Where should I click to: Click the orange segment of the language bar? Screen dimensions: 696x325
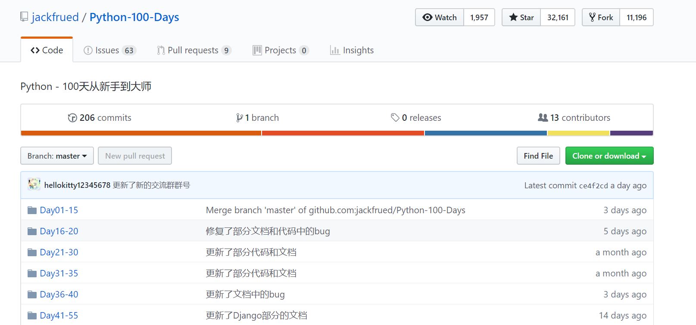[x=141, y=133]
